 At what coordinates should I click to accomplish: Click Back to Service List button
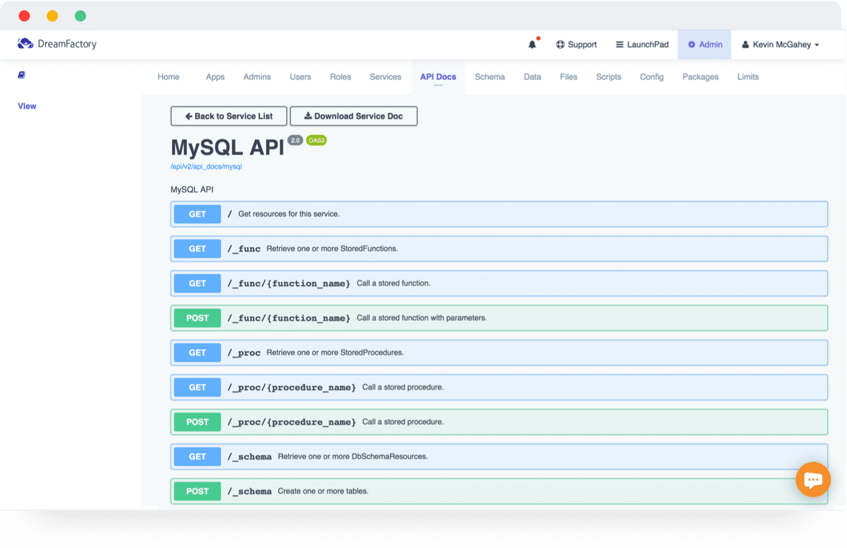pos(229,116)
